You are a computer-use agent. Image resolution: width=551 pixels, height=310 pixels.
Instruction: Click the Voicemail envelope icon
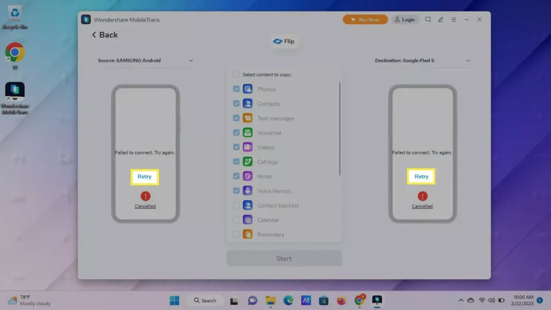248,133
